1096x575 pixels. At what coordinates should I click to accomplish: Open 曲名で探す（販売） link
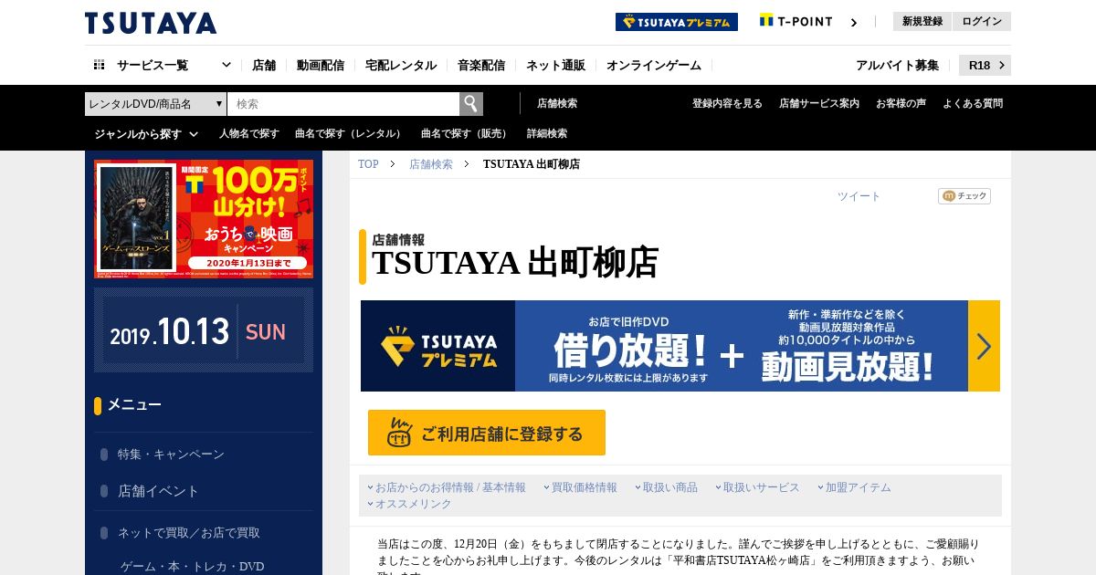(466, 134)
